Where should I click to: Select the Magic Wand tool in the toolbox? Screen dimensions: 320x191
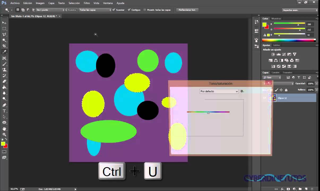[4, 40]
